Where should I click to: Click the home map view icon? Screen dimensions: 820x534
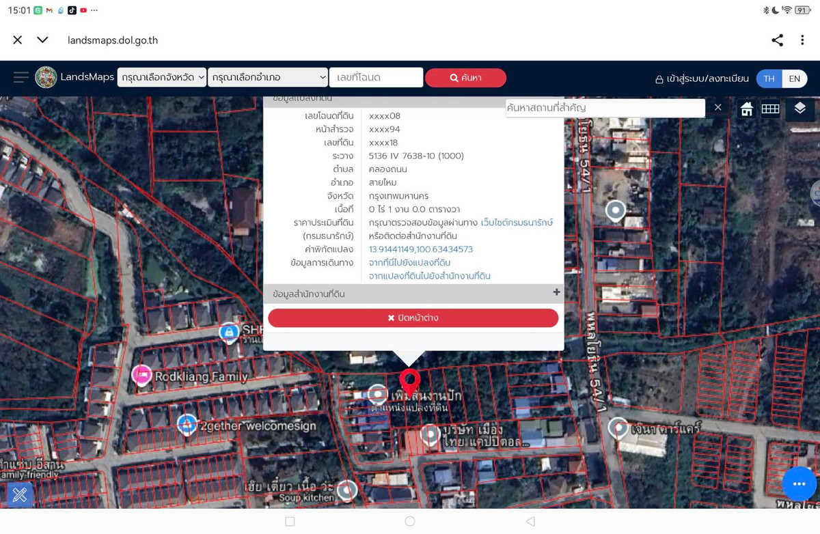tap(746, 109)
